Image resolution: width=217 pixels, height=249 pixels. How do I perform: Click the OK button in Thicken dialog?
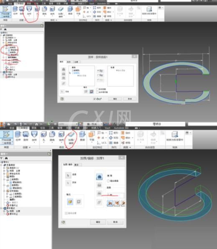coord(98,222)
